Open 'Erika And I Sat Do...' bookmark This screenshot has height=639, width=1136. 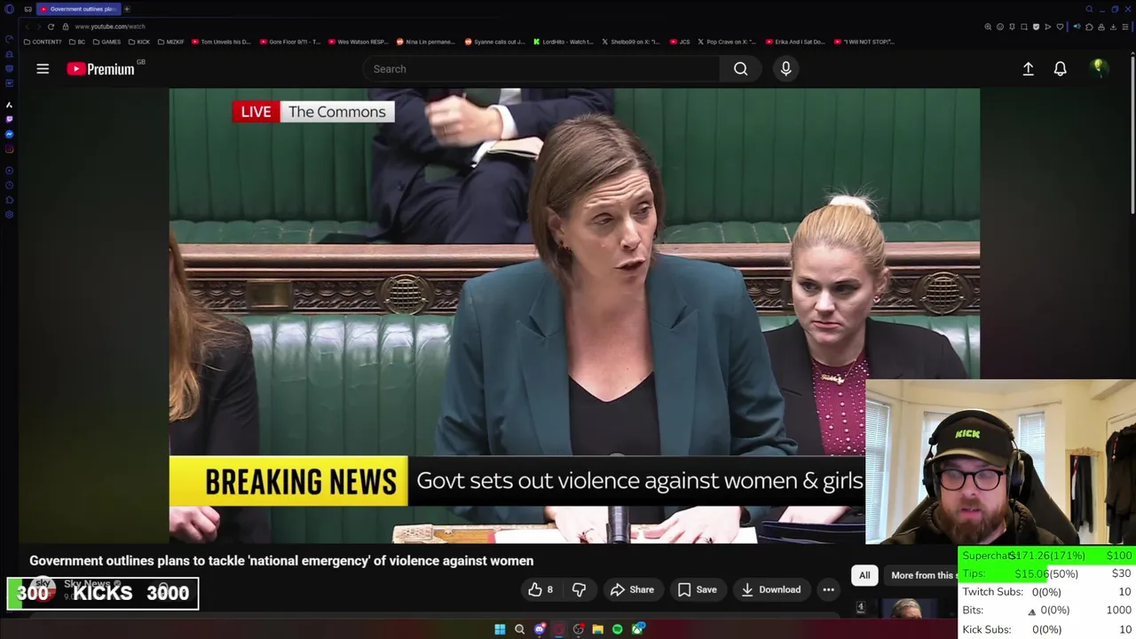pyautogui.click(x=795, y=42)
